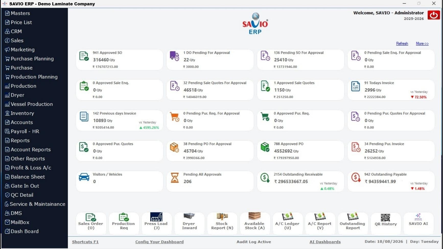Click the DO Pending For Approval truck icon
The height and width of the screenshot is (249, 443).
coord(174,56)
